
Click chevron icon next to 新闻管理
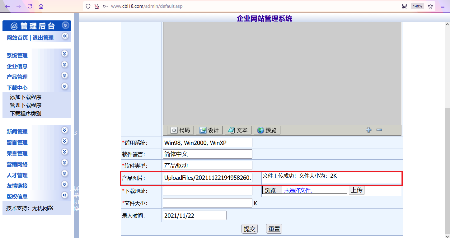tap(64, 130)
